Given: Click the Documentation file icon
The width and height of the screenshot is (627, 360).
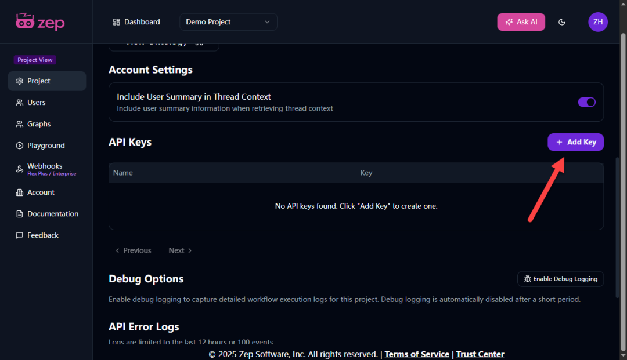Looking at the screenshot, I should click(x=20, y=214).
